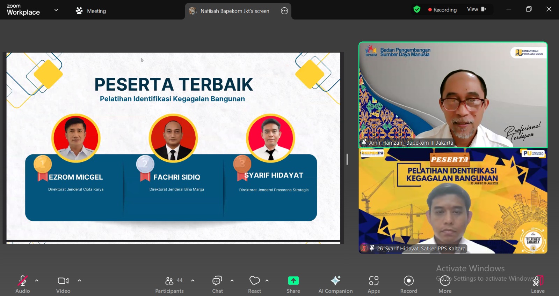The image size is (559, 296).
Task: Click the SYARIF HIDAYAT name on slide
Action: pos(274,175)
